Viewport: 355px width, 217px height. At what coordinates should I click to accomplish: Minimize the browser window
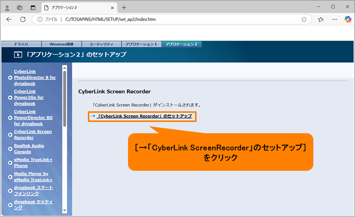pyautogui.click(x=318, y=7)
